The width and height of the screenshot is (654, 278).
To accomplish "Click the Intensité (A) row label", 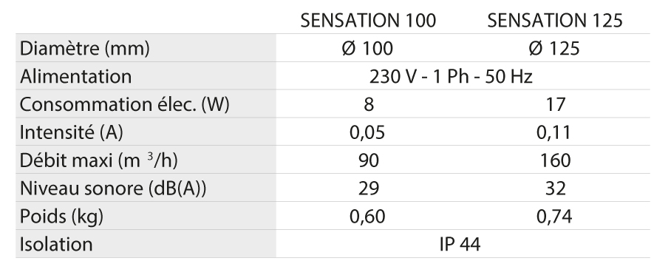I will tap(72, 133).
